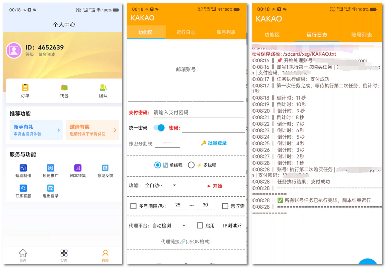
Task: Tap the 短剧推广 icon
Action: [x=51, y=168]
